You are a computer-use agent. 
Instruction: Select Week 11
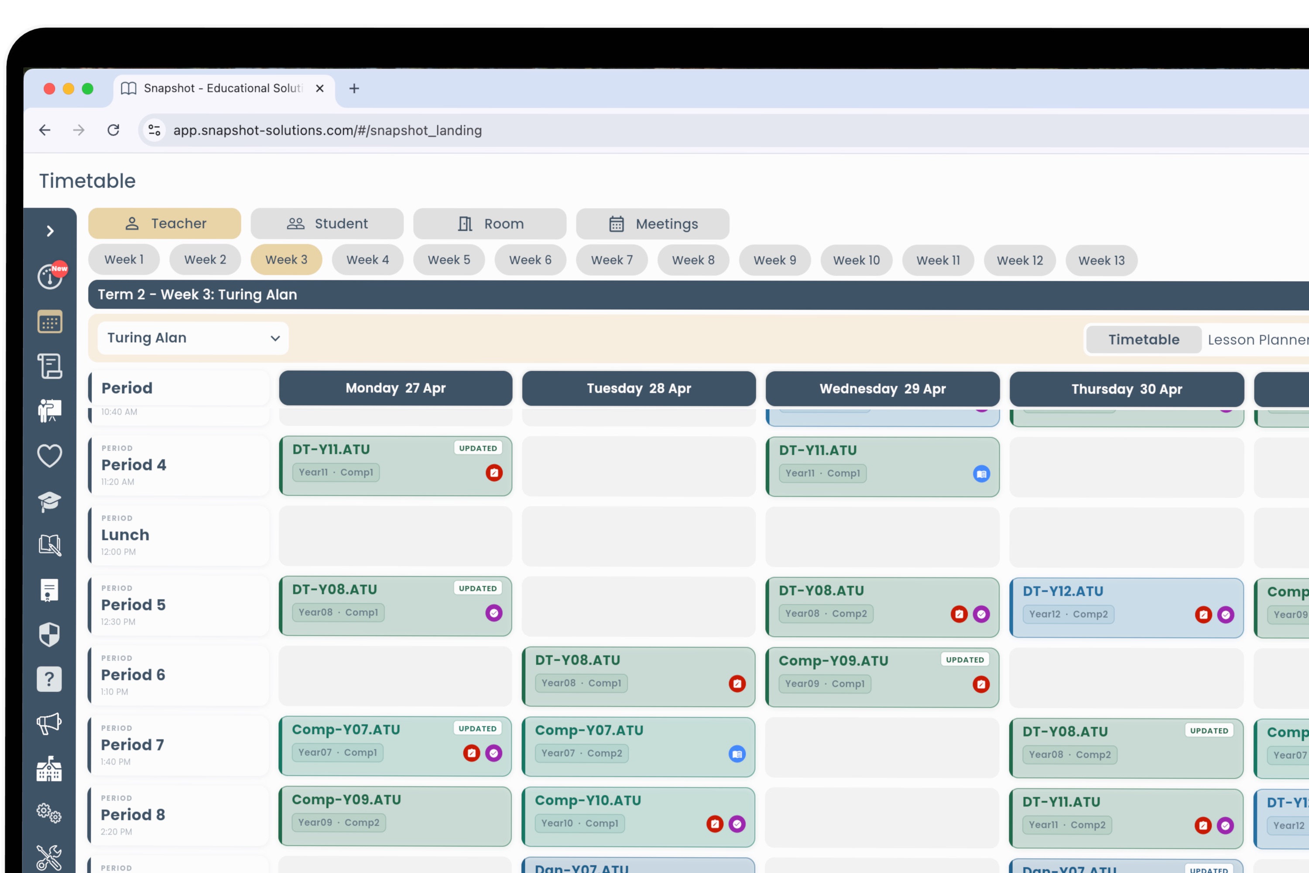point(939,260)
